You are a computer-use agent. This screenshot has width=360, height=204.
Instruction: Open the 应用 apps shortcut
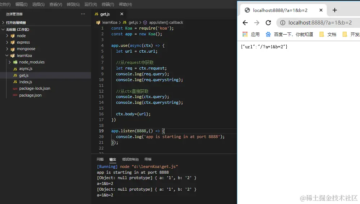(251, 34)
